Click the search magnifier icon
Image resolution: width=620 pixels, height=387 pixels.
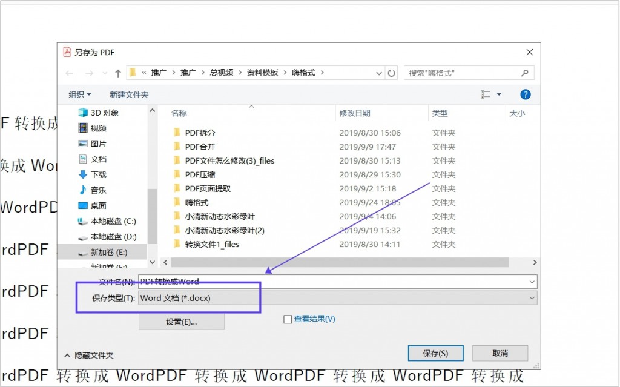[524, 73]
